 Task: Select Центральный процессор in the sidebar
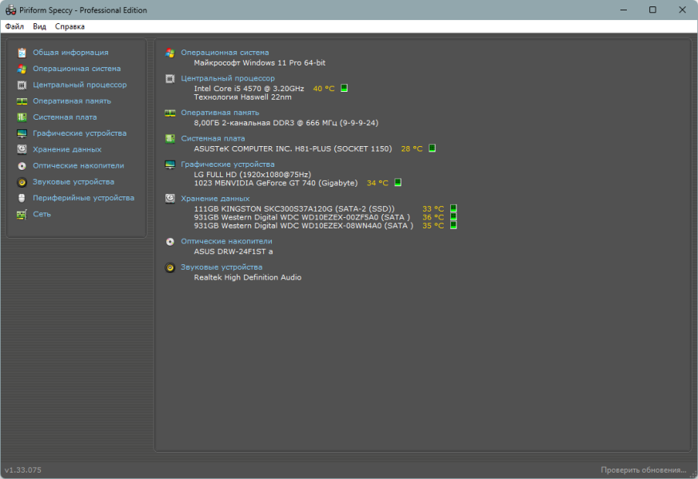[x=80, y=85]
